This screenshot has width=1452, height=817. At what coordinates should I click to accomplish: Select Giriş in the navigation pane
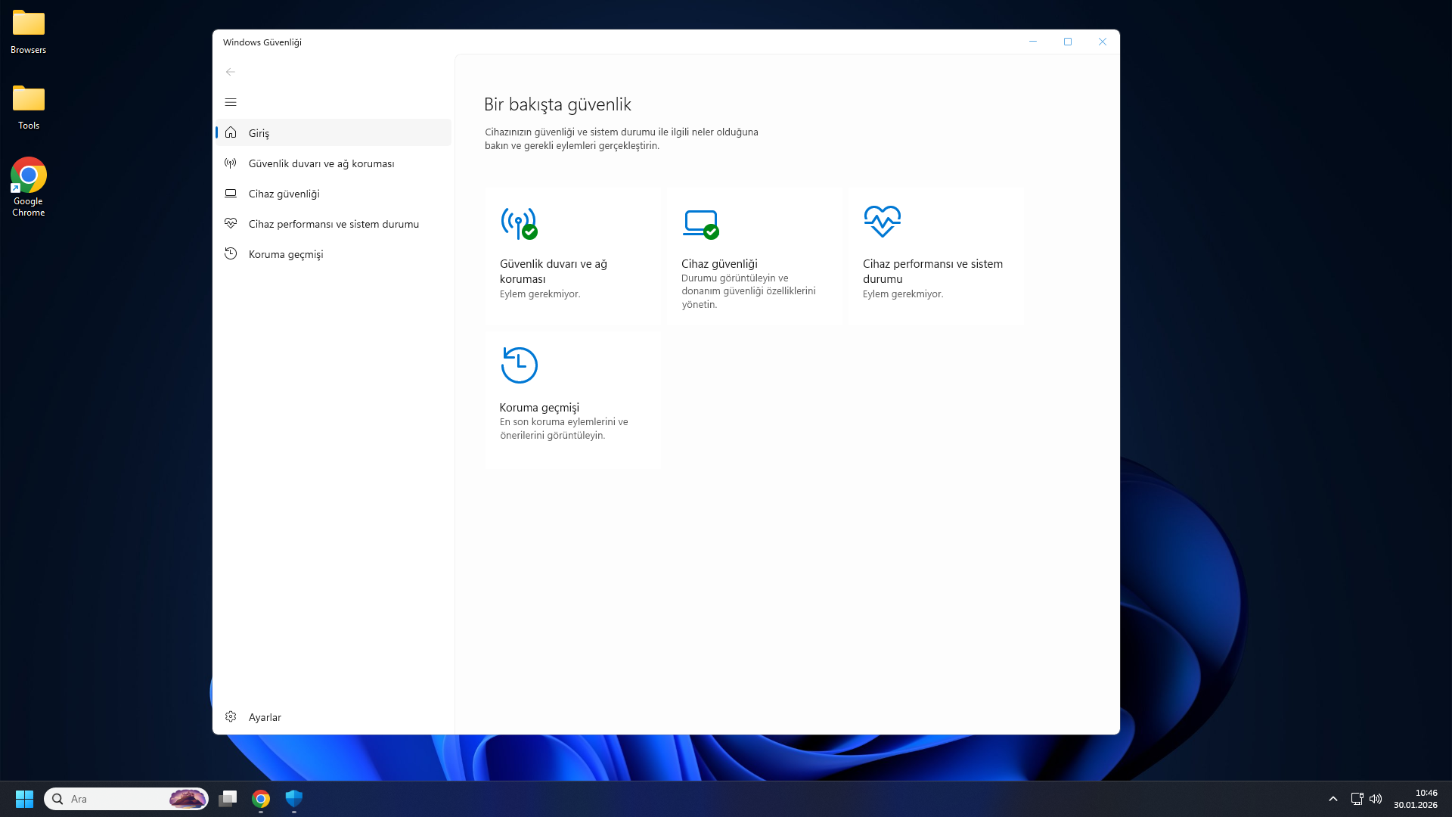coord(334,132)
